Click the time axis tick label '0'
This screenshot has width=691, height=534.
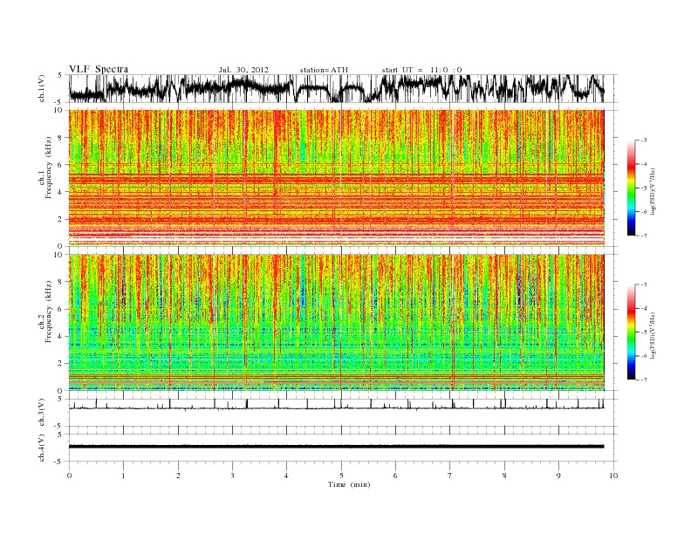[69, 476]
